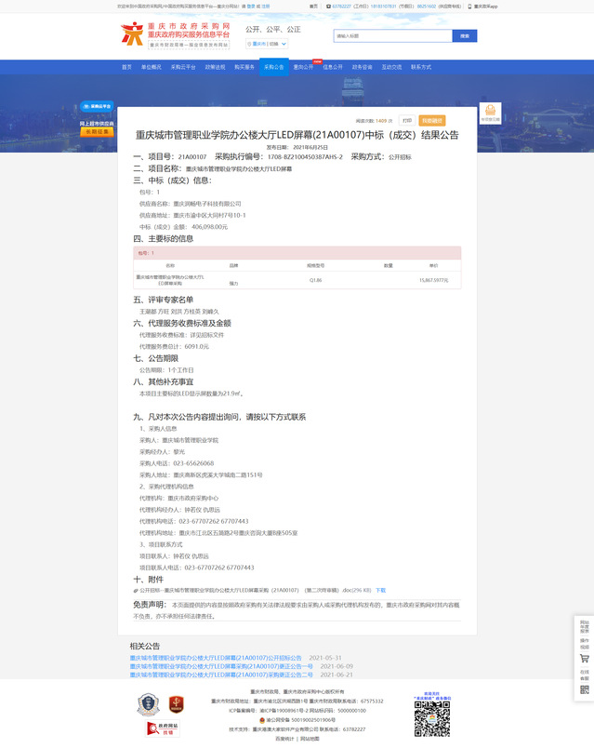Click the 相关公告 section heading
594x748 pixels.
(x=145, y=646)
